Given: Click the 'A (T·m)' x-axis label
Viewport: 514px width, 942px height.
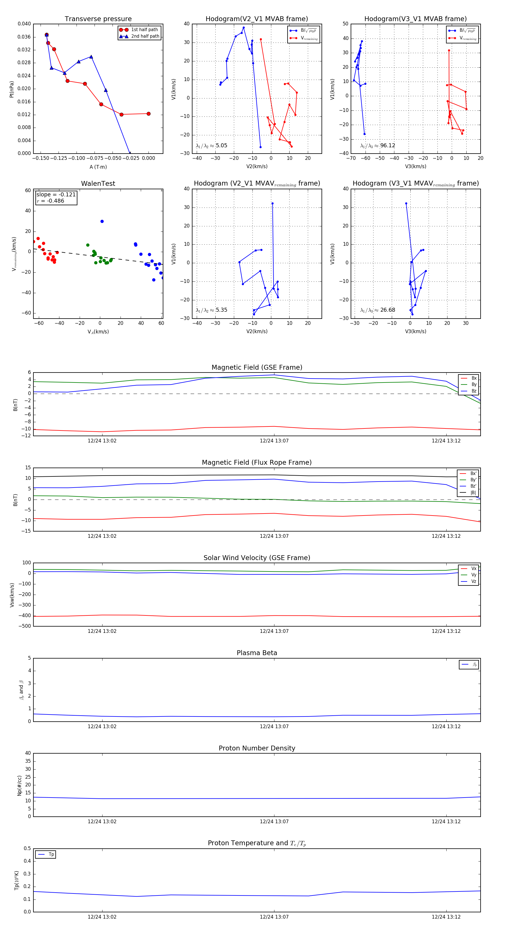Looking at the screenshot, I should (98, 167).
